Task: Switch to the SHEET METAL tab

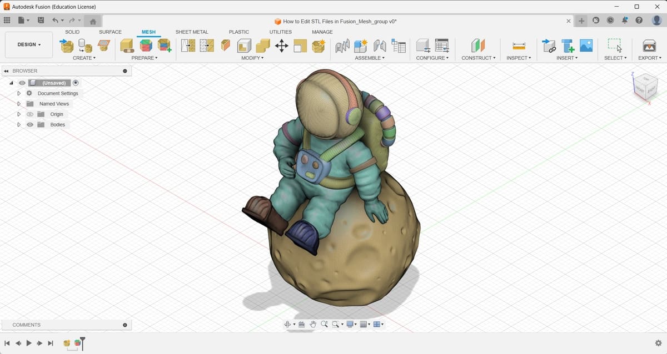Action: 192,32
